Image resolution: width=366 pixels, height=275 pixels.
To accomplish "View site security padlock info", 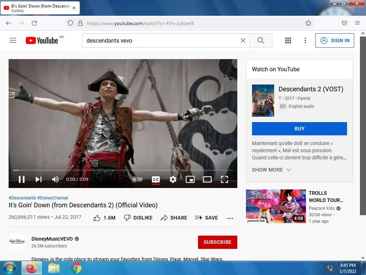I will [x=80, y=23].
